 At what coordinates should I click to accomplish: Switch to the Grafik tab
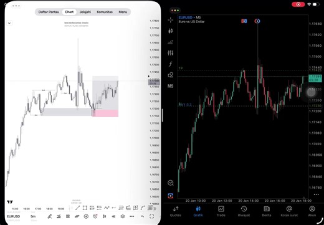198,211
